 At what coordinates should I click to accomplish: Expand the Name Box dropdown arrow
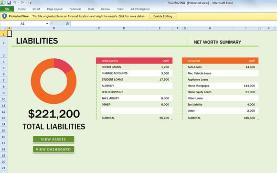pyautogui.click(x=47, y=24)
